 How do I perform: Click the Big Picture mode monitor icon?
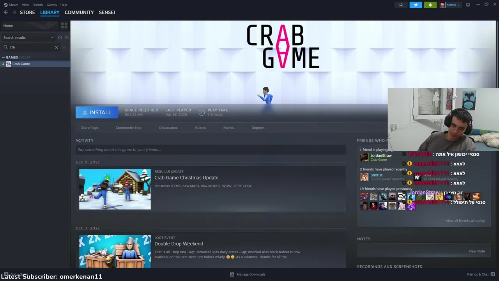click(468, 5)
